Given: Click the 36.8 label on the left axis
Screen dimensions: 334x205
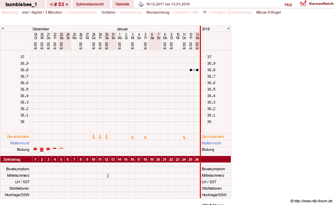Looking at the screenshot, I should [24, 70].
